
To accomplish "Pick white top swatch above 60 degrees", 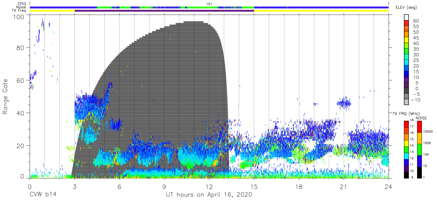I will (x=406, y=17).
